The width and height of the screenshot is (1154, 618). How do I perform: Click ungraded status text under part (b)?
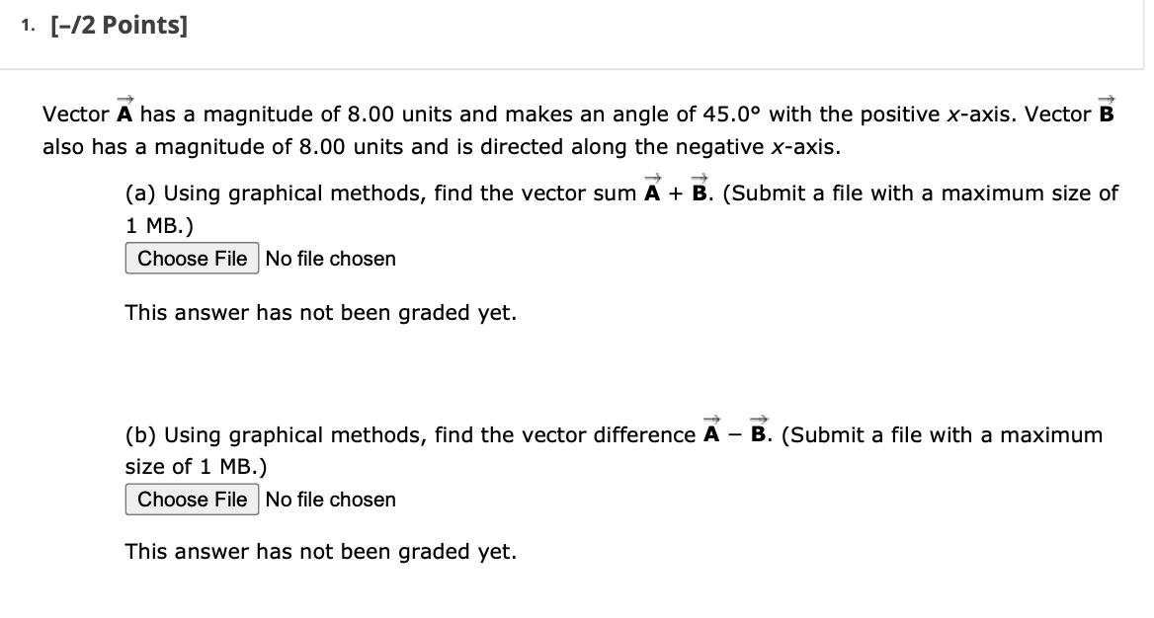(x=320, y=552)
